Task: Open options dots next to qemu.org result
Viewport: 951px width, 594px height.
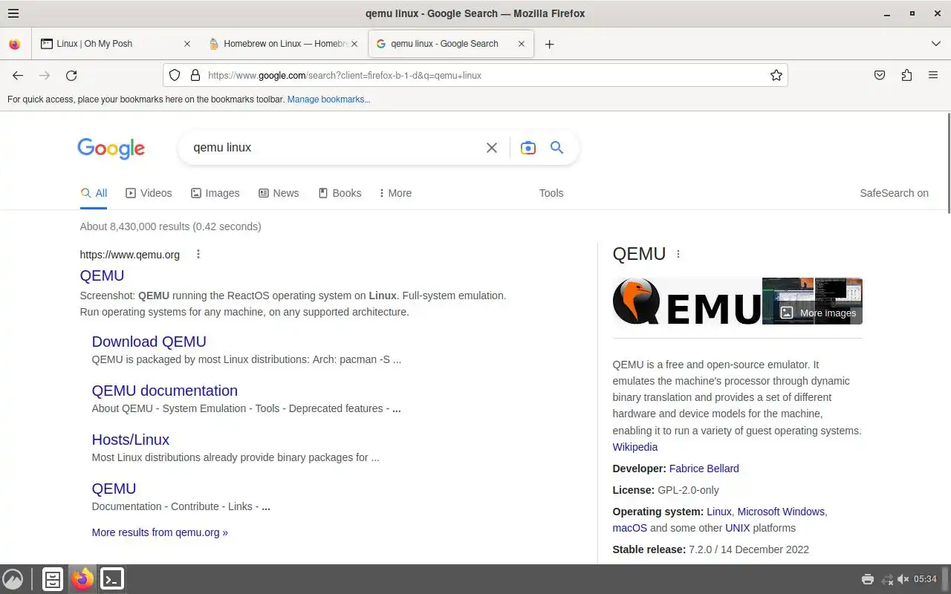Action: [x=198, y=254]
